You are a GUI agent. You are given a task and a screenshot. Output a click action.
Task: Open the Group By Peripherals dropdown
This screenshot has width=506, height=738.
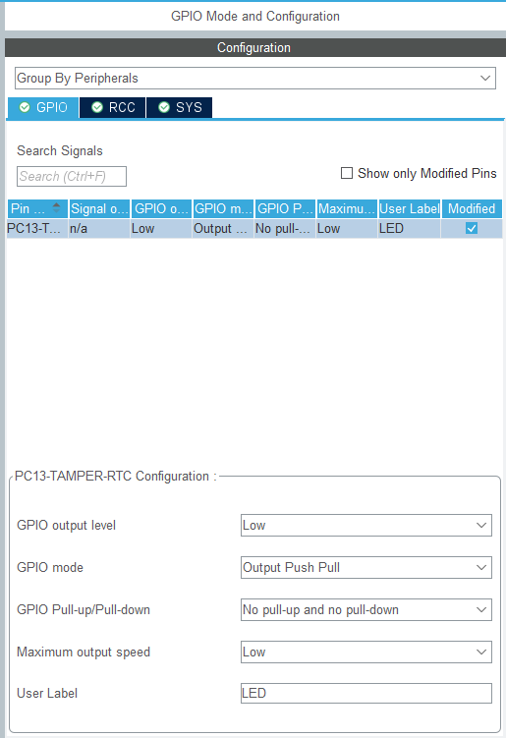(x=255, y=79)
